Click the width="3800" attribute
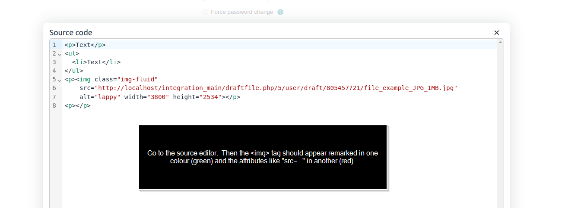Screen dimensions: 565x208 click(x=147, y=97)
